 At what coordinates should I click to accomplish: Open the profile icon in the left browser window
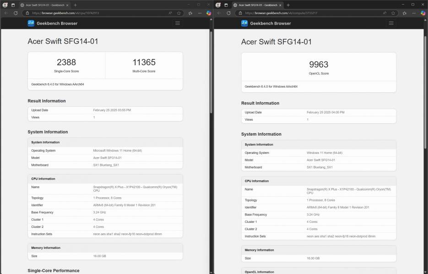click(5, 5)
